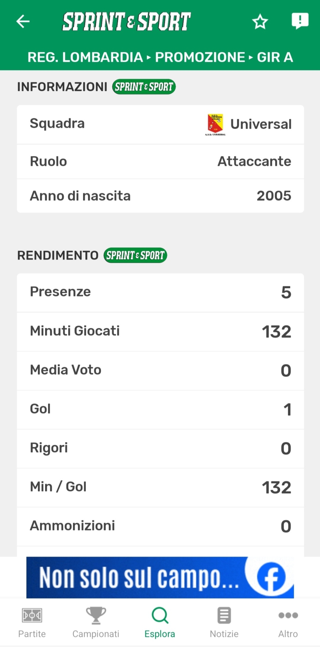Tap the Sprint e Sport header logo
This screenshot has width=320, height=647.
pos(126,22)
